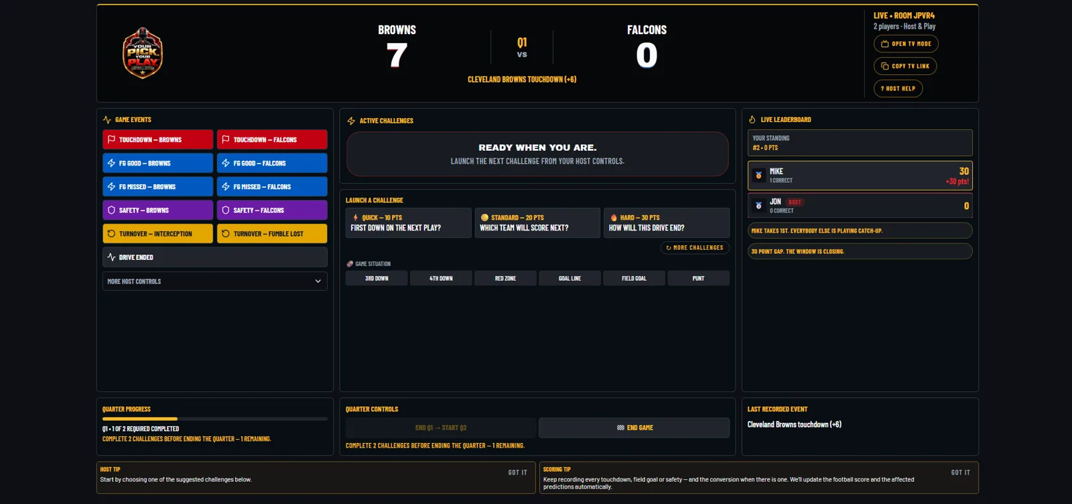Screen dimensions: 1072x504
Task: Click the Last Recorded Event touchdown text
Action: [795, 424]
